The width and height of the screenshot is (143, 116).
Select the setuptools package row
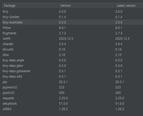pos(72,103)
